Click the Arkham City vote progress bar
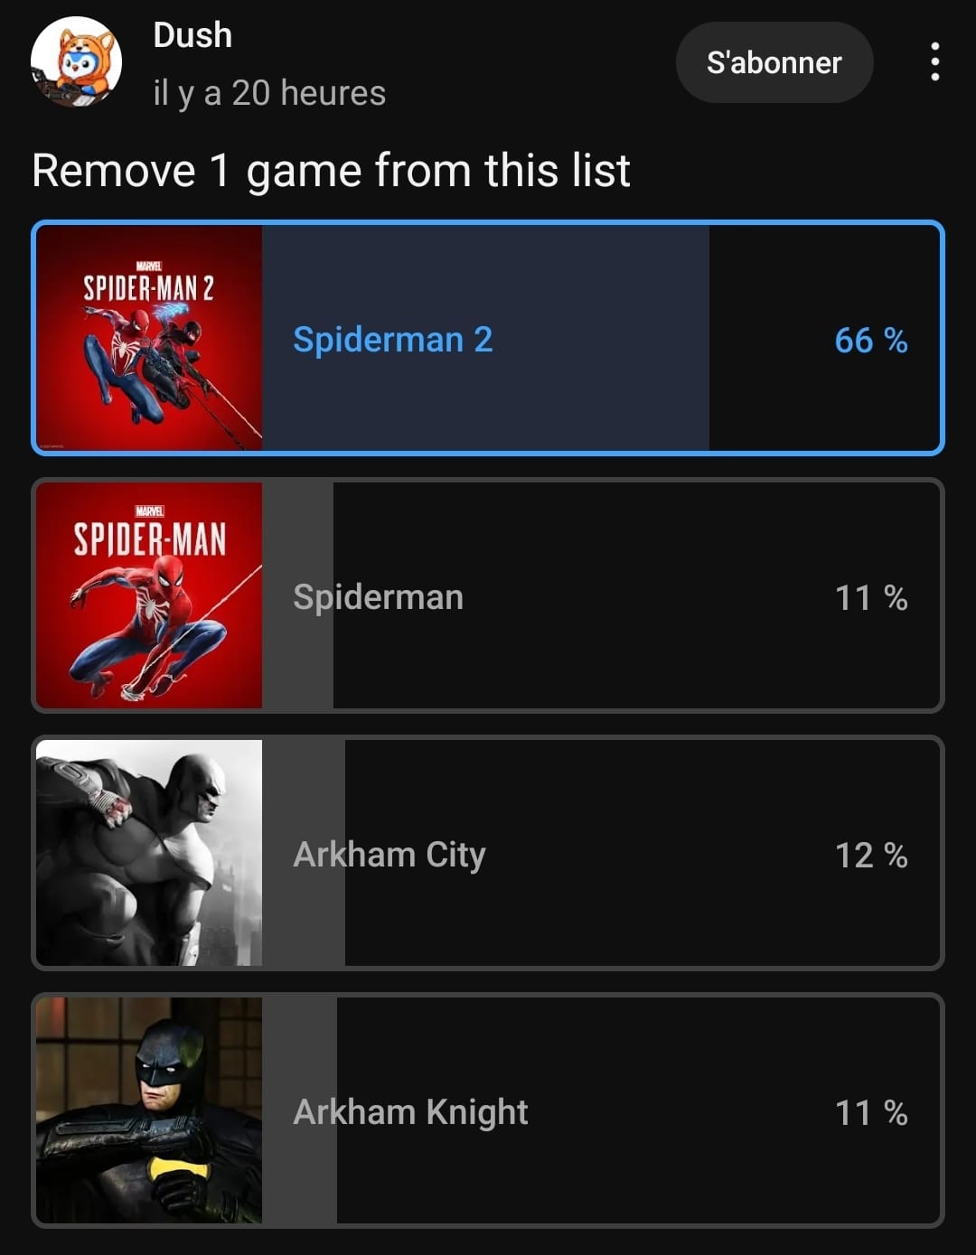 304,853
